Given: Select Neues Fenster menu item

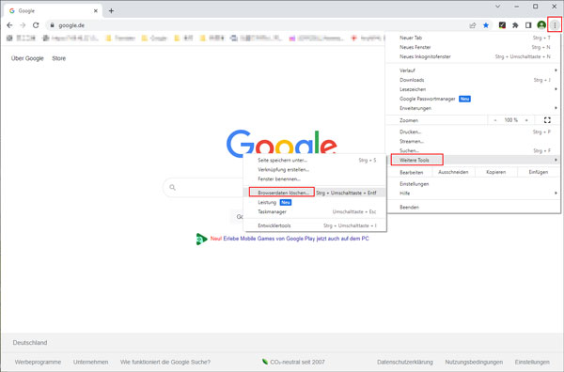Looking at the screenshot, I should click(474, 47).
